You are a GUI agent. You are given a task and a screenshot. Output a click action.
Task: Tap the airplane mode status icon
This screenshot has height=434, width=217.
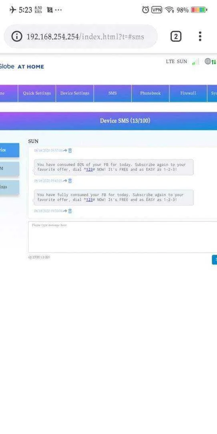(x=13, y=10)
